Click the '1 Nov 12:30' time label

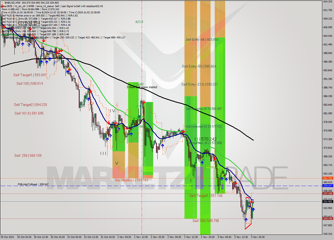point(141,237)
